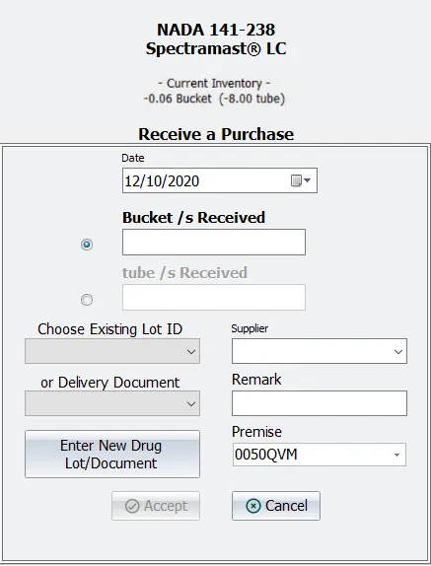Select the tube/s Received radio button

[x=87, y=300]
